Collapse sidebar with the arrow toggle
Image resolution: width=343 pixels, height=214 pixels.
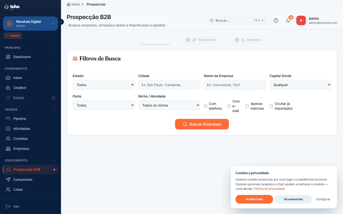coord(61,22)
